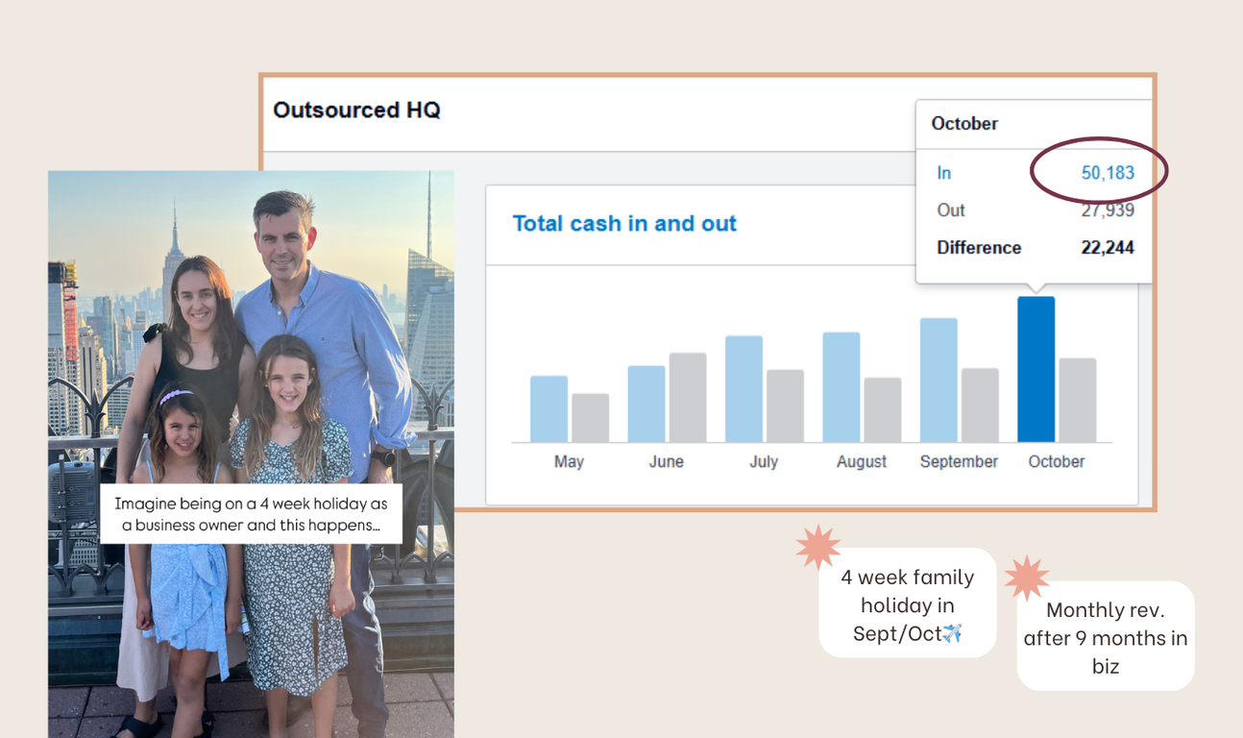1243x738 pixels.
Task: Click the bold "Difference" label
Action: click(979, 248)
